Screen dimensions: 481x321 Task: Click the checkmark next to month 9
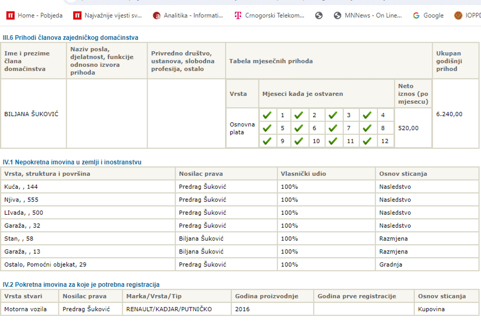point(267,141)
